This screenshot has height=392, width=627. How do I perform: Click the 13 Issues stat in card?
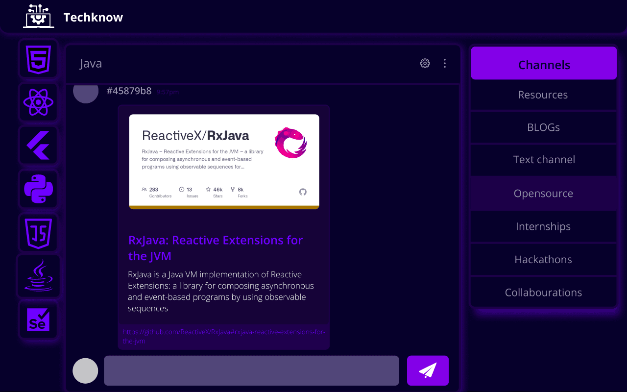point(189,192)
